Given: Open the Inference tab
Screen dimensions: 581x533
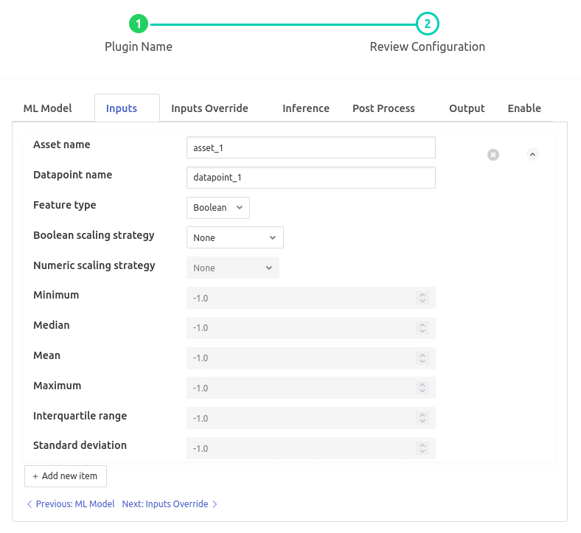Looking at the screenshot, I should [x=305, y=108].
